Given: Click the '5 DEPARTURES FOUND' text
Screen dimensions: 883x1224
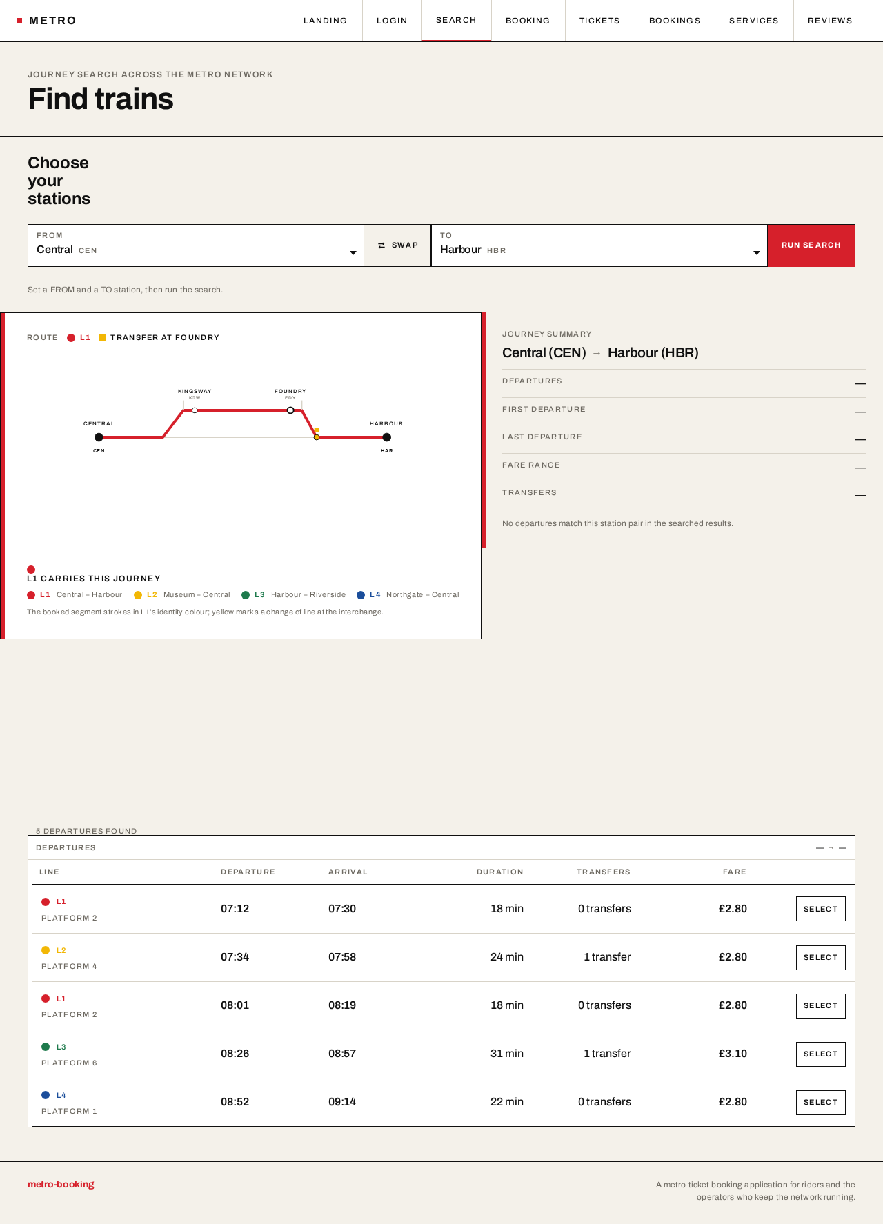Looking at the screenshot, I should (x=86, y=831).
